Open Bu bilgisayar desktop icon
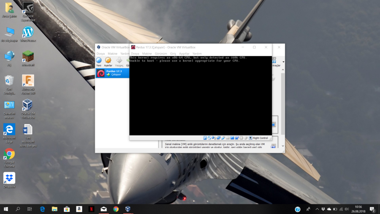Viewport: 380px width, 214px height. pyautogui.click(x=9, y=35)
